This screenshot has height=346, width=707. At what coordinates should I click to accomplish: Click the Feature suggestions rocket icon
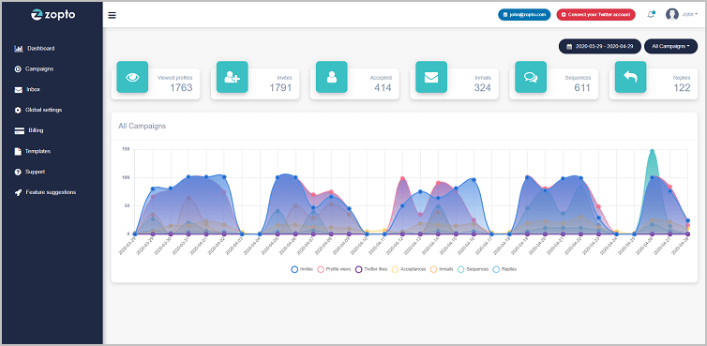click(x=18, y=192)
